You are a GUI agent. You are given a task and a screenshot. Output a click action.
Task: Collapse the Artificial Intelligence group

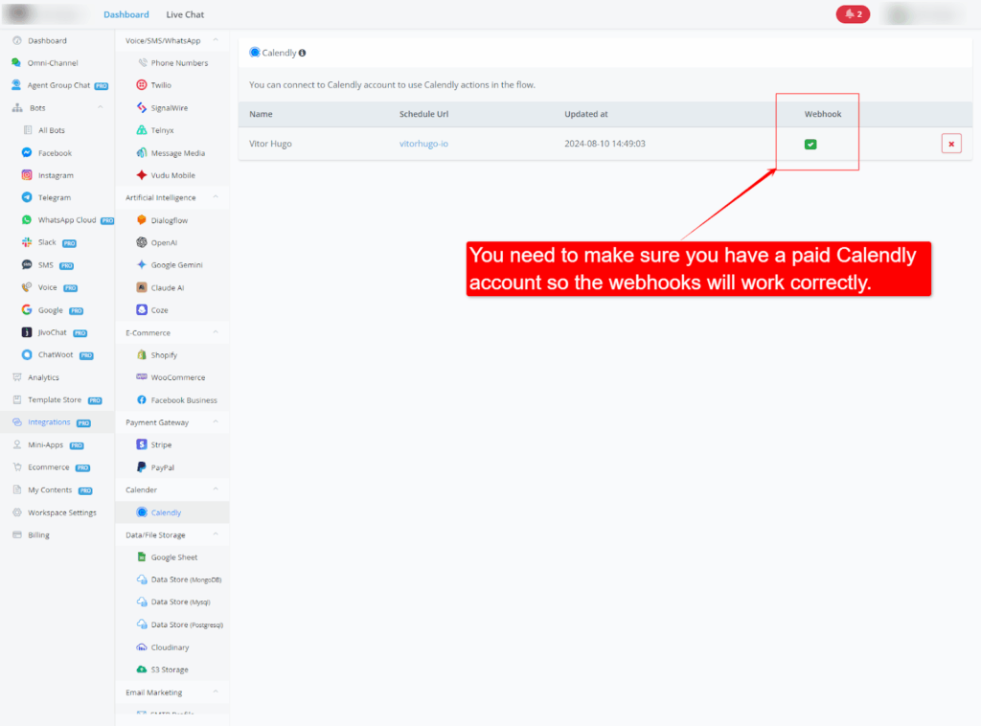pyautogui.click(x=215, y=198)
